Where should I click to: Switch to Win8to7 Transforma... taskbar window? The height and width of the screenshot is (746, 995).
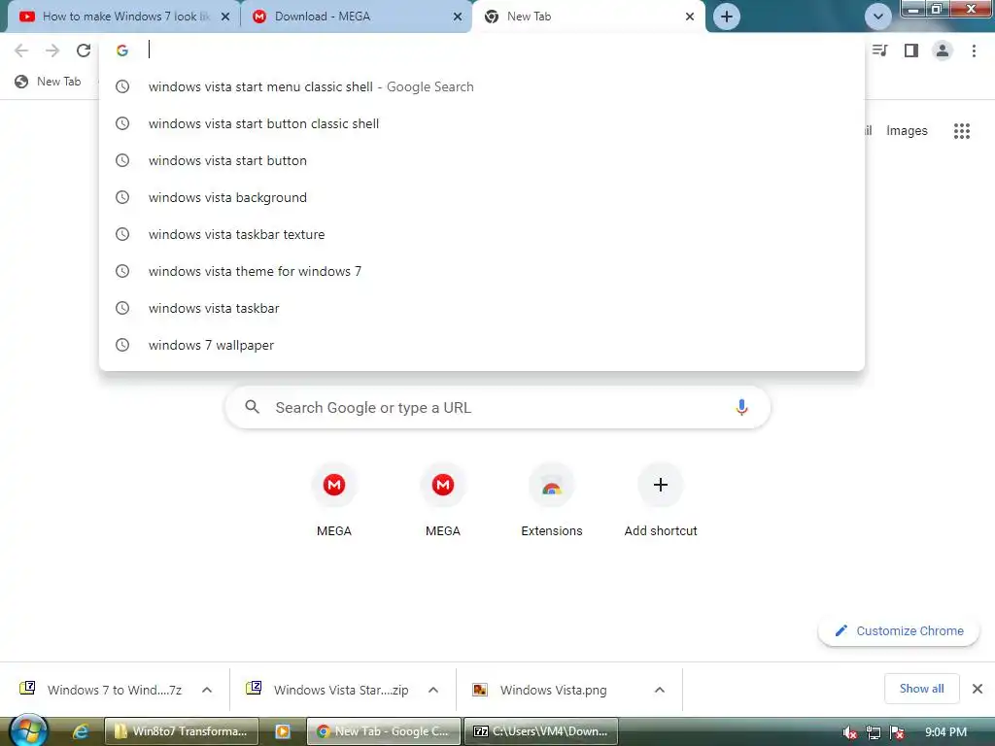(182, 731)
